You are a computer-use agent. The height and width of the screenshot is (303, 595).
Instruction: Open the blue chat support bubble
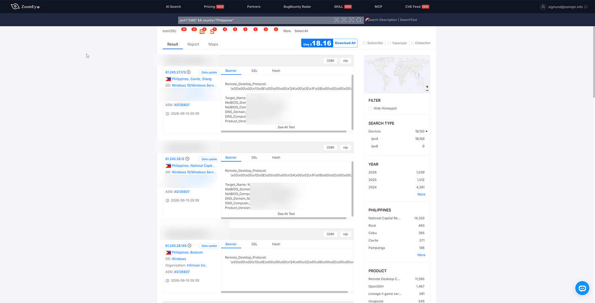click(x=582, y=288)
